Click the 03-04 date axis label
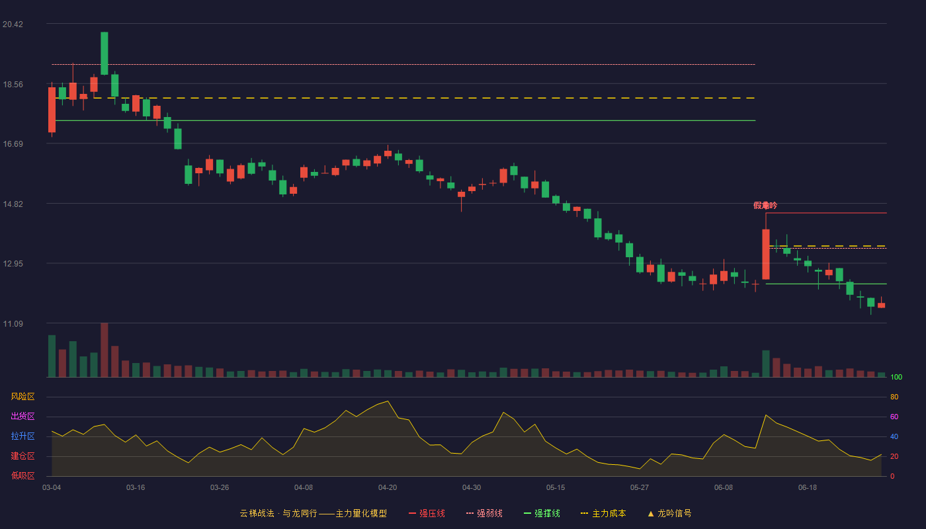 [52, 487]
